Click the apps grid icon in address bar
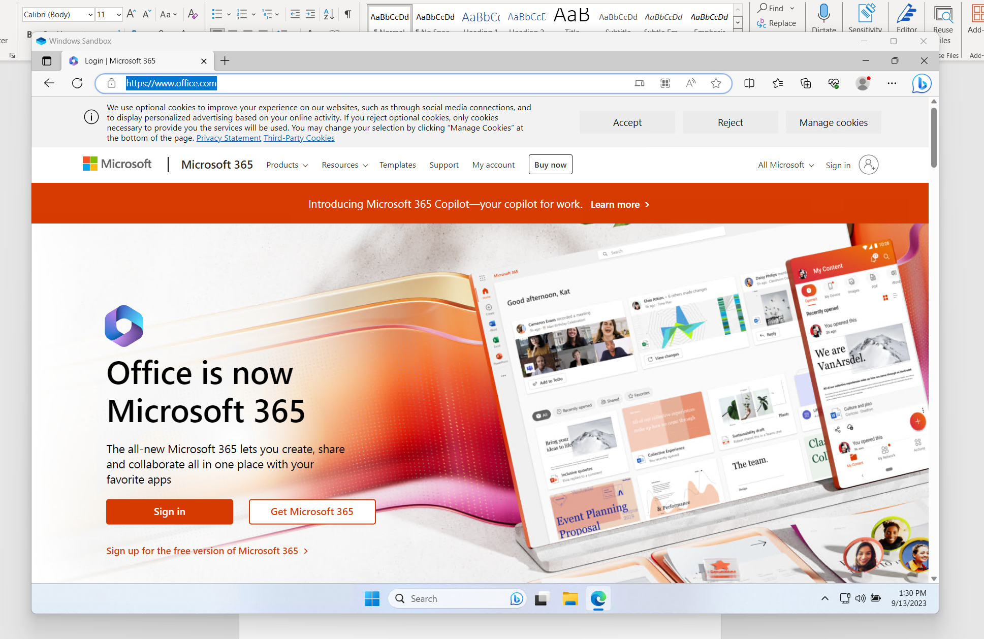 pos(665,83)
